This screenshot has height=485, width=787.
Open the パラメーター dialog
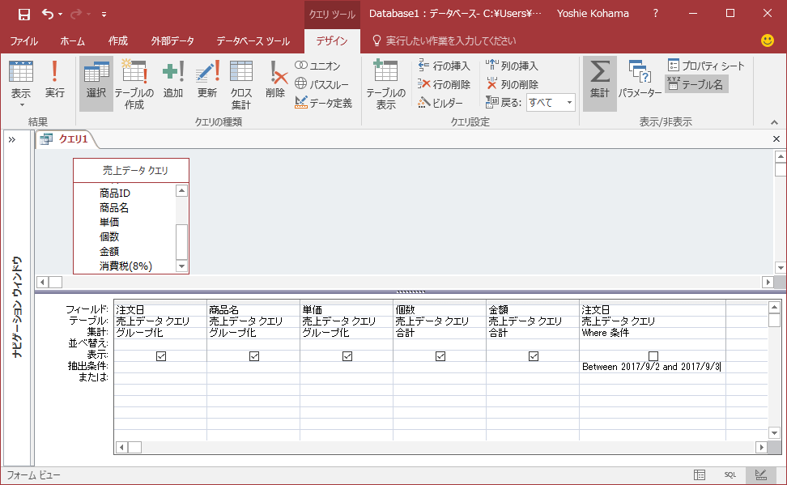click(x=640, y=79)
